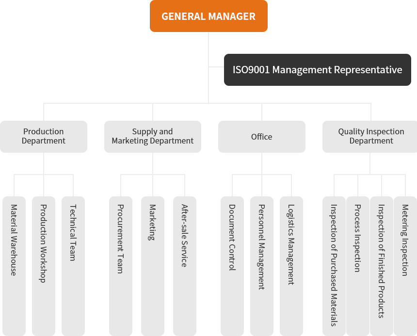Click the Process Inspection box
This screenshot has width=417, height=336.
pos(358,266)
